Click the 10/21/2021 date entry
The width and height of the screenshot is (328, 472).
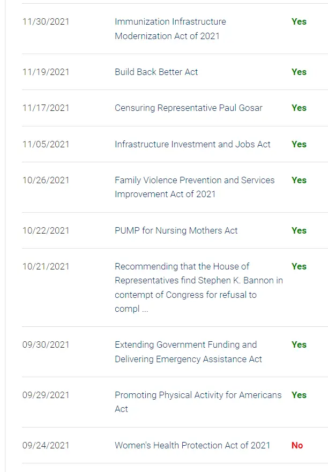coord(46,266)
